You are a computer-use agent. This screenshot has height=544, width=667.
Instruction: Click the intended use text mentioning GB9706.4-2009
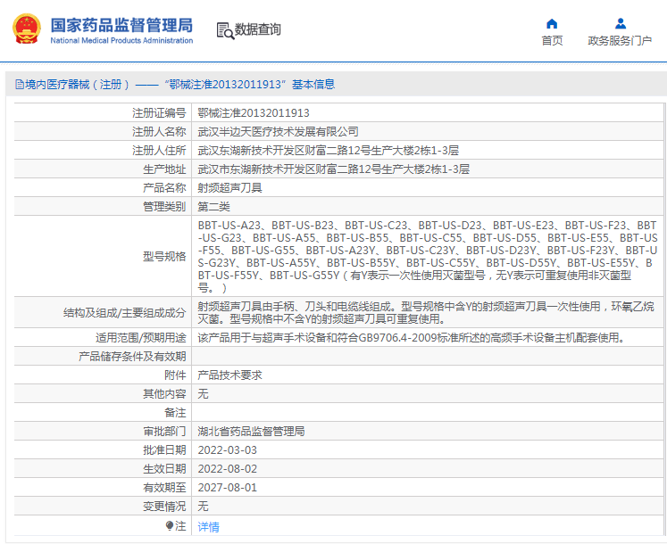click(x=413, y=337)
